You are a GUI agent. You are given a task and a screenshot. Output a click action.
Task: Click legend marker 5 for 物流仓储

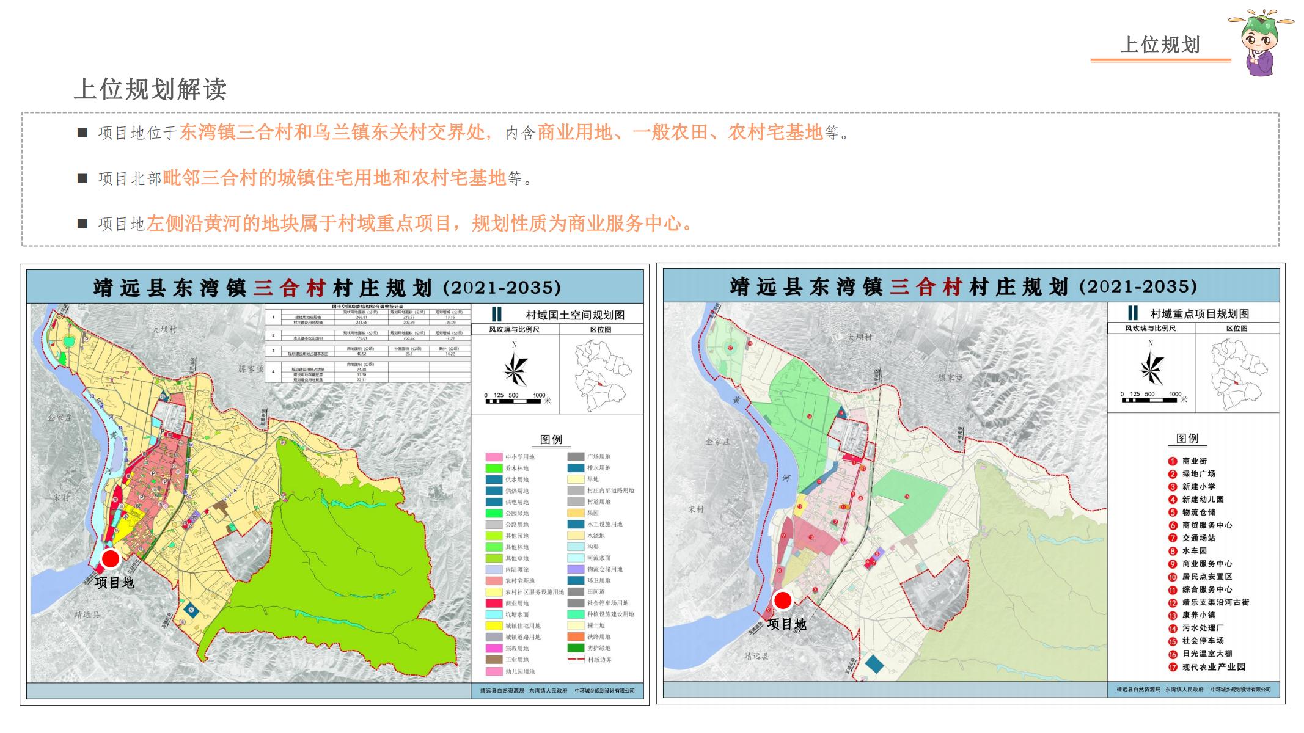(x=1173, y=512)
